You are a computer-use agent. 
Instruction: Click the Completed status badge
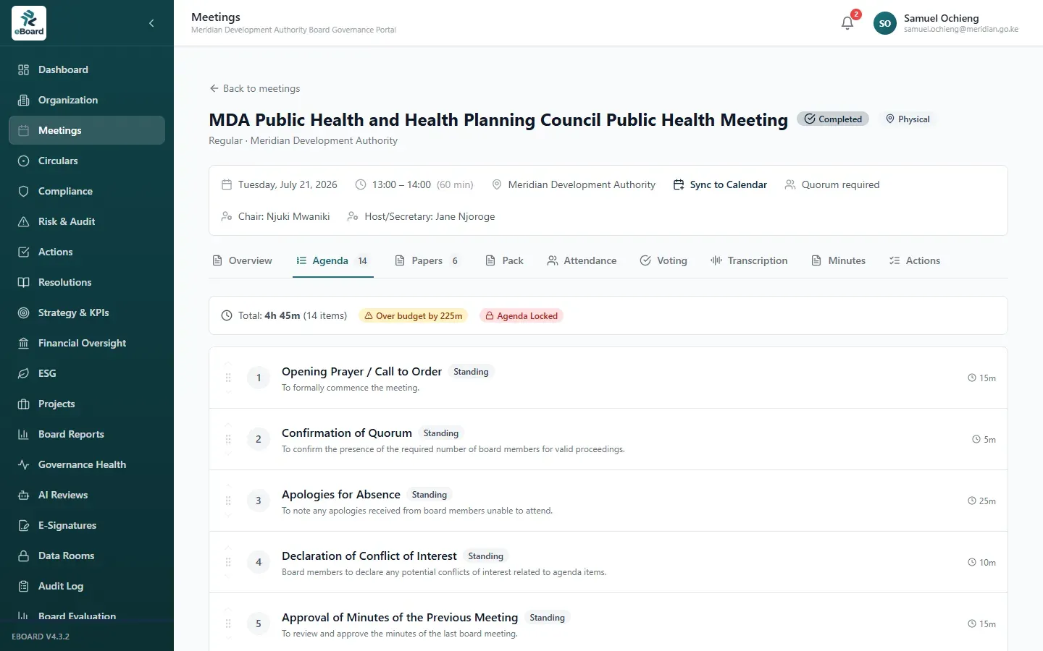pyautogui.click(x=833, y=119)
